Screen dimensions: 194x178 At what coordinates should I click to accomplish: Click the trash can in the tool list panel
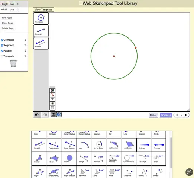[13, 64]
